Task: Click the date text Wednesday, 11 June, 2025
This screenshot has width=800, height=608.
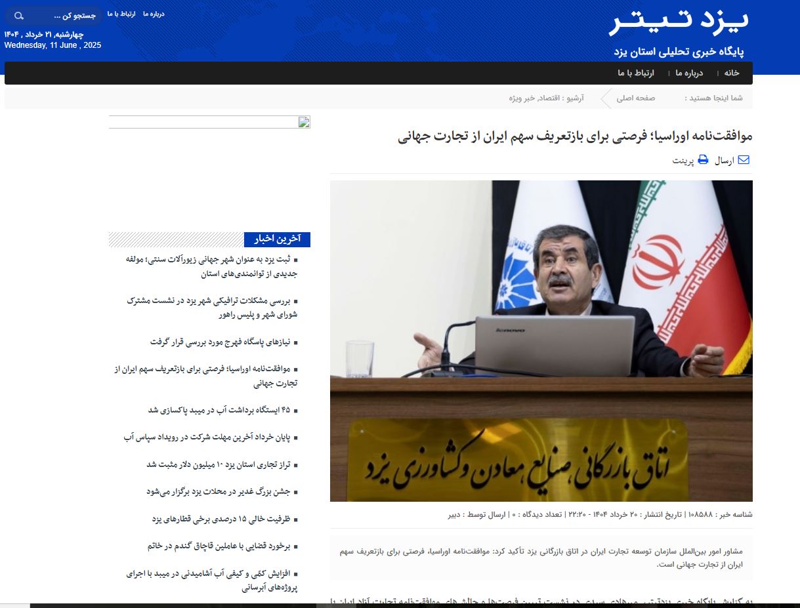Action: [x=53, y=45]
